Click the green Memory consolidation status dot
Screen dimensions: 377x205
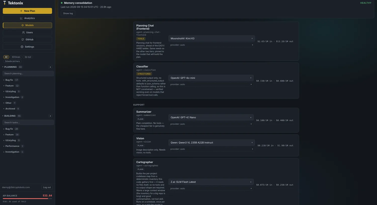coord(62,3)
